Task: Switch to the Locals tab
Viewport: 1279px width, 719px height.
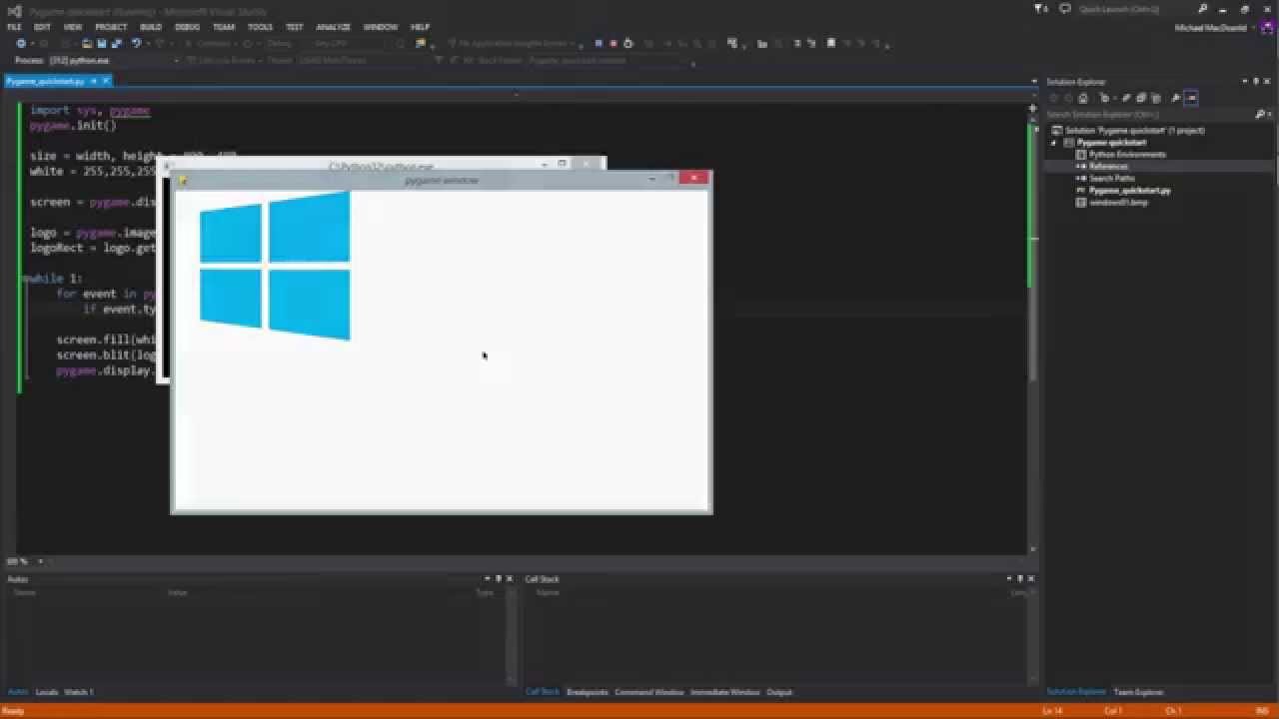Action: [47, 692]
